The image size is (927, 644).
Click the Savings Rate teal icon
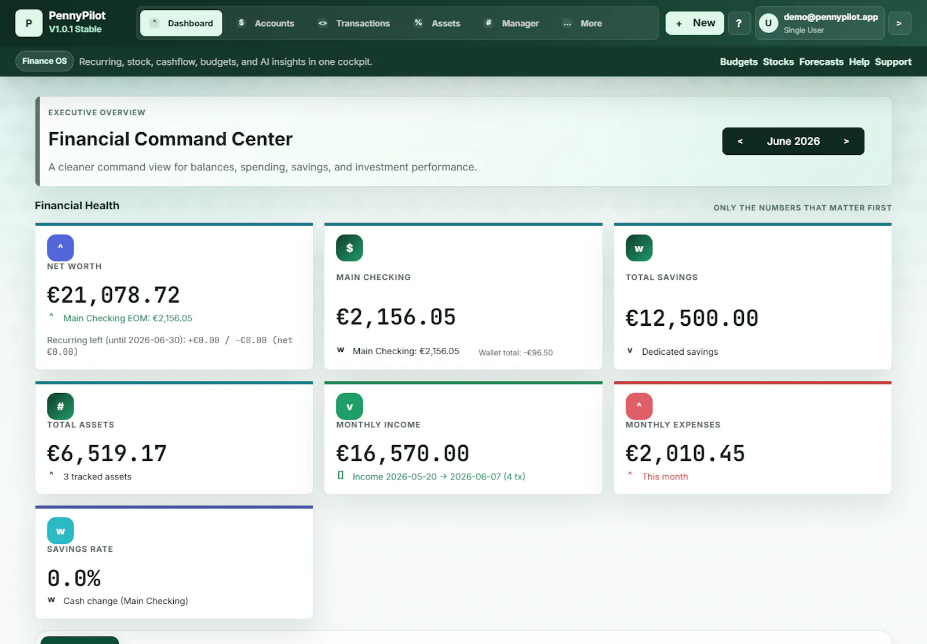[x=60, y=530]
